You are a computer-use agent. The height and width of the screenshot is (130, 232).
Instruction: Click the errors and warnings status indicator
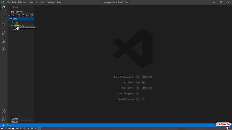7,125
